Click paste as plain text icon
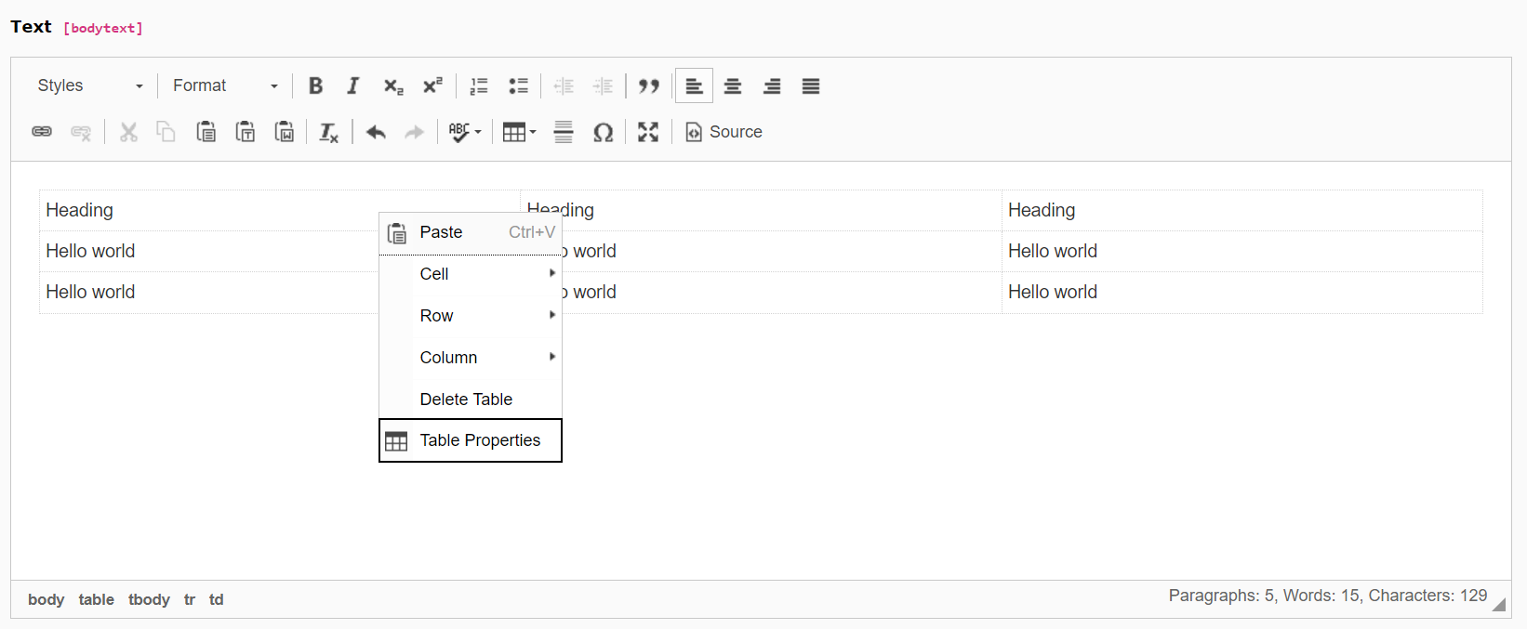This screenshot has width=1527, height=629. (x=245, y=132)
